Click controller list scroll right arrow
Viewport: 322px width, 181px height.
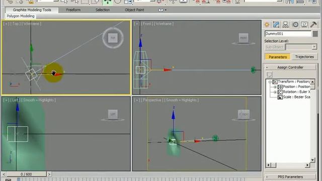coord(307,165)
